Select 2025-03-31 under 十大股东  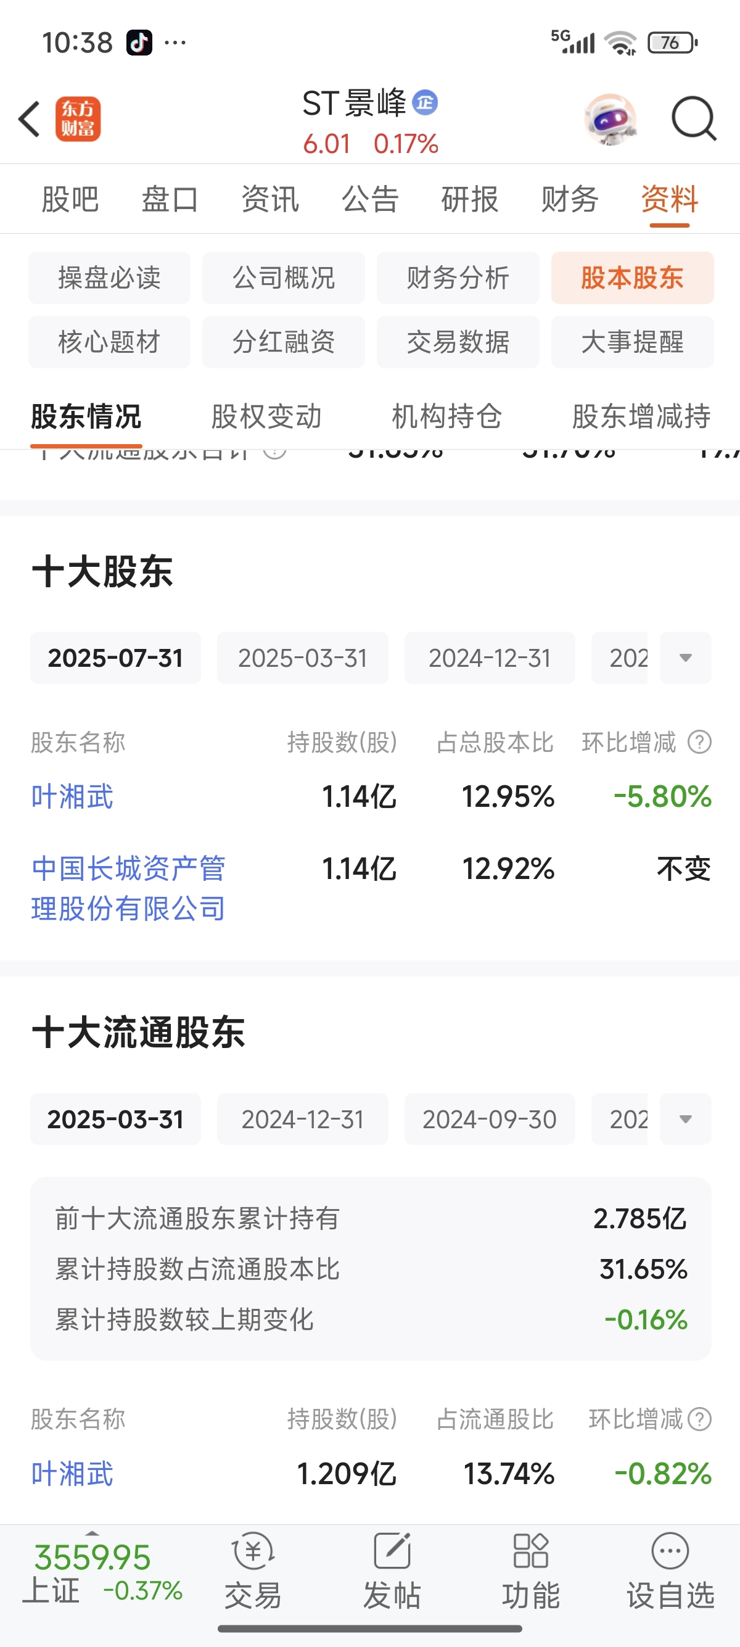coord(303,658)
